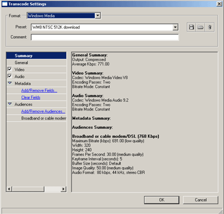Click the Audio Format: 80 kbps line
Image resolution: width=224 pixels, height=214 pixels.
pos(108,172)
